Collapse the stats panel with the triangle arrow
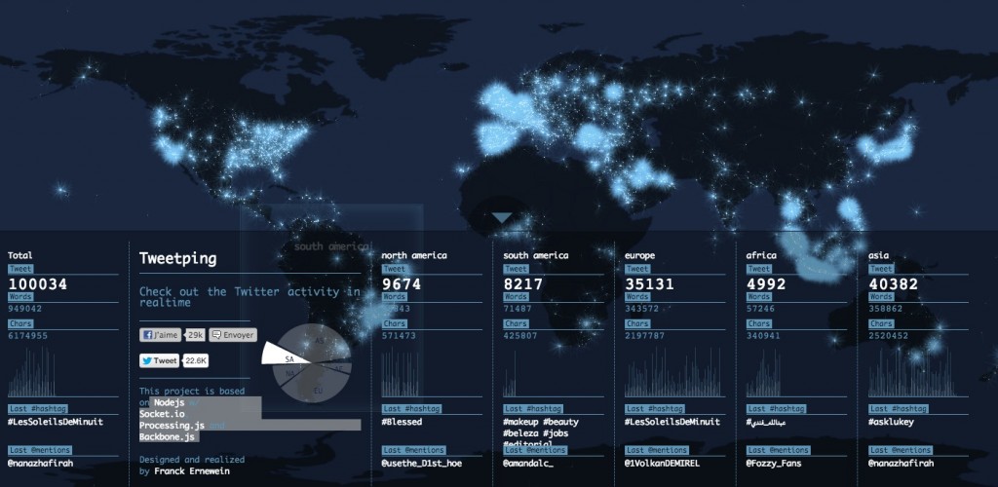 (x=502, y=217)
